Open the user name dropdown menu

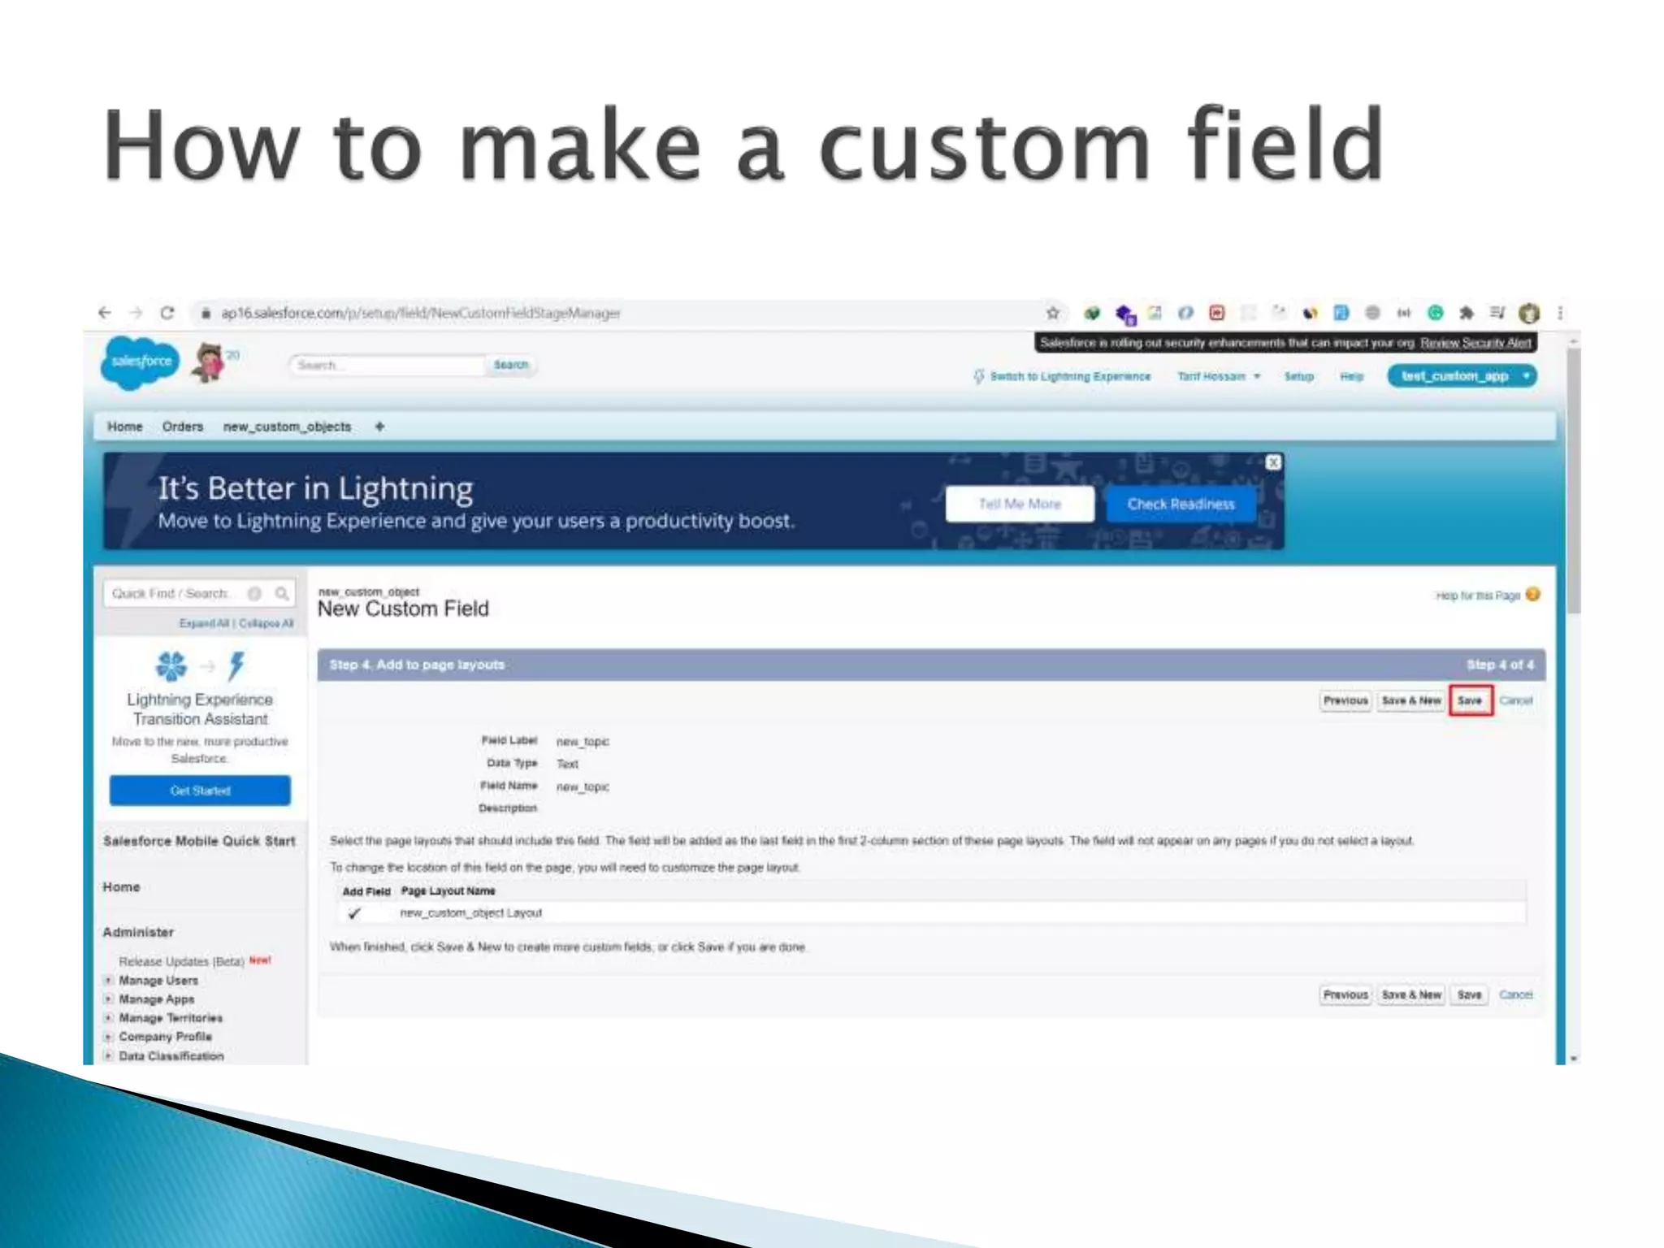pos(1218,376)
